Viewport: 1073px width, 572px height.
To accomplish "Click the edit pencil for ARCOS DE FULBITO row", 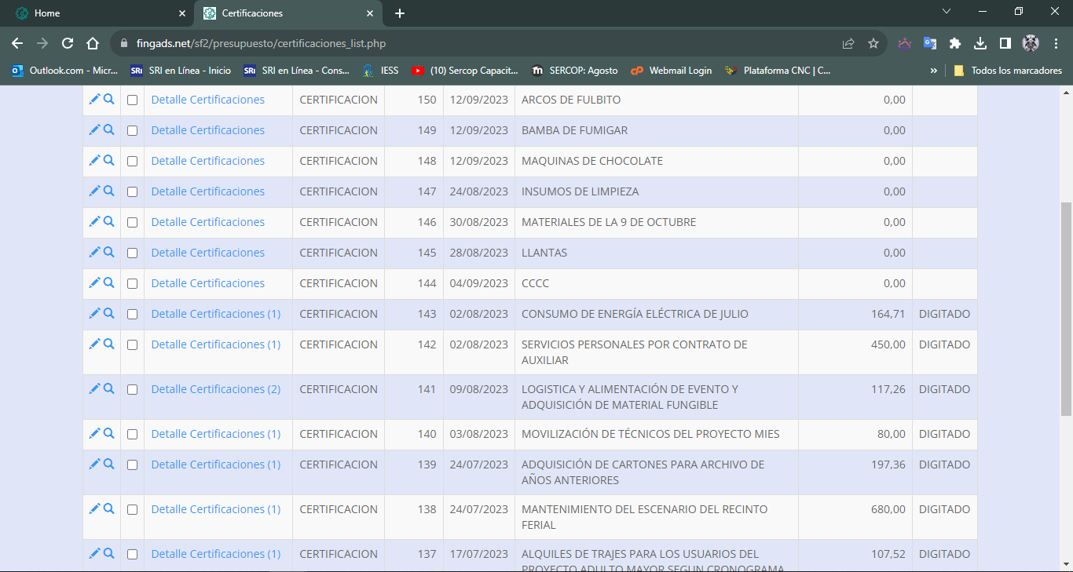I will point(94,99).
